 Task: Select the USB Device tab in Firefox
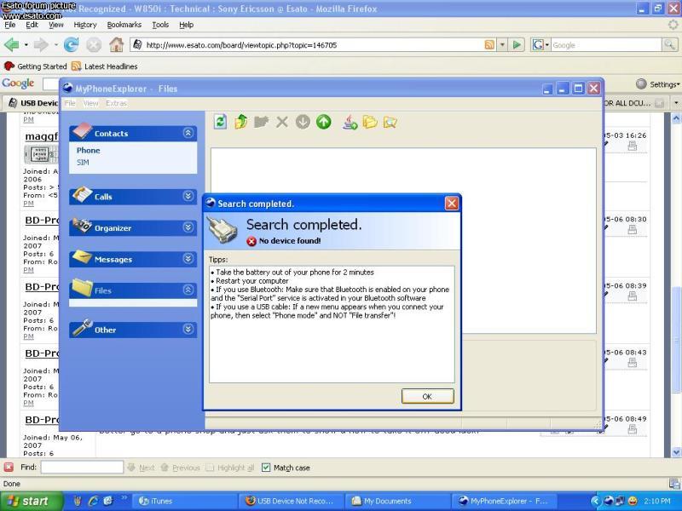point(33,103)
